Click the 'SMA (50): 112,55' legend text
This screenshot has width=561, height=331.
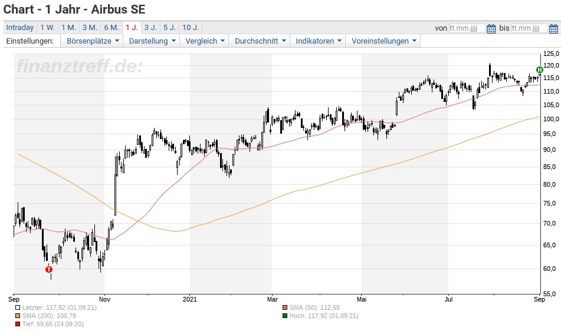[x=314, y=307]
